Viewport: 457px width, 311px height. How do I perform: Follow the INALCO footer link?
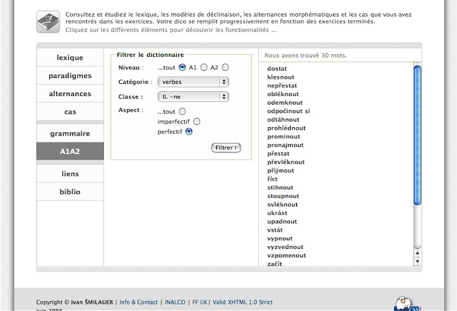pyautogui.click(x=175, y=302)
